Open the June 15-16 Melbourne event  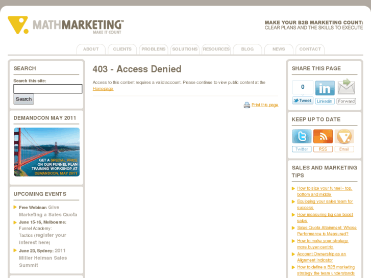click(42, 232)
